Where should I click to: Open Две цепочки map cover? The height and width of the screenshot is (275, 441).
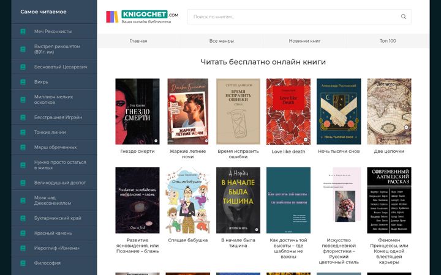point(389,112)
